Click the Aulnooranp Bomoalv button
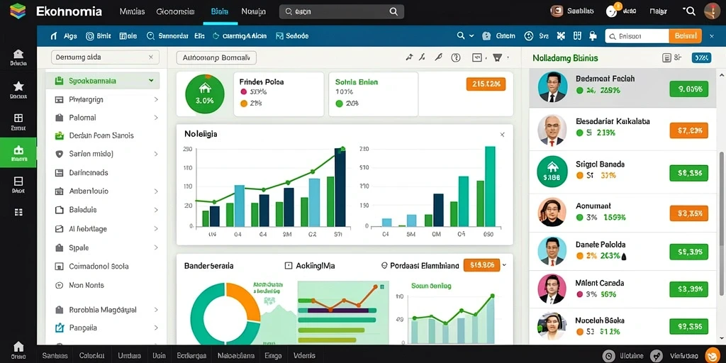This screenshot has height=363, width=726. pos(216,58)
